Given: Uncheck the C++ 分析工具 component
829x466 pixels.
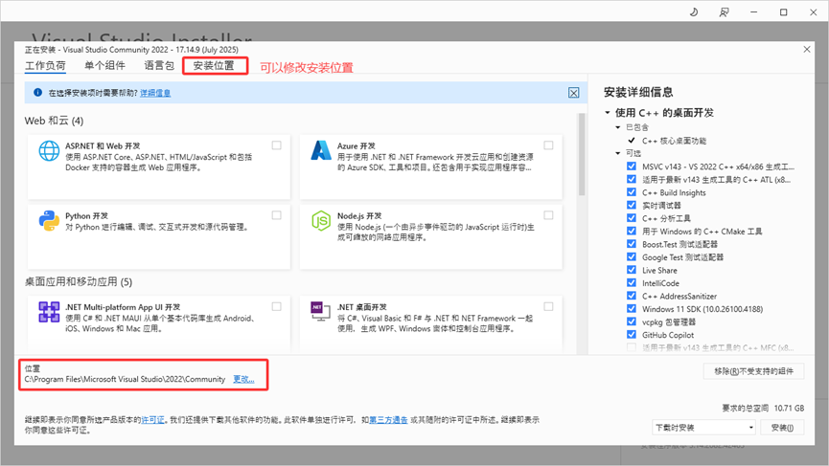Looking at the screenshot, I should pyautogui.click(x=632, y=218).
